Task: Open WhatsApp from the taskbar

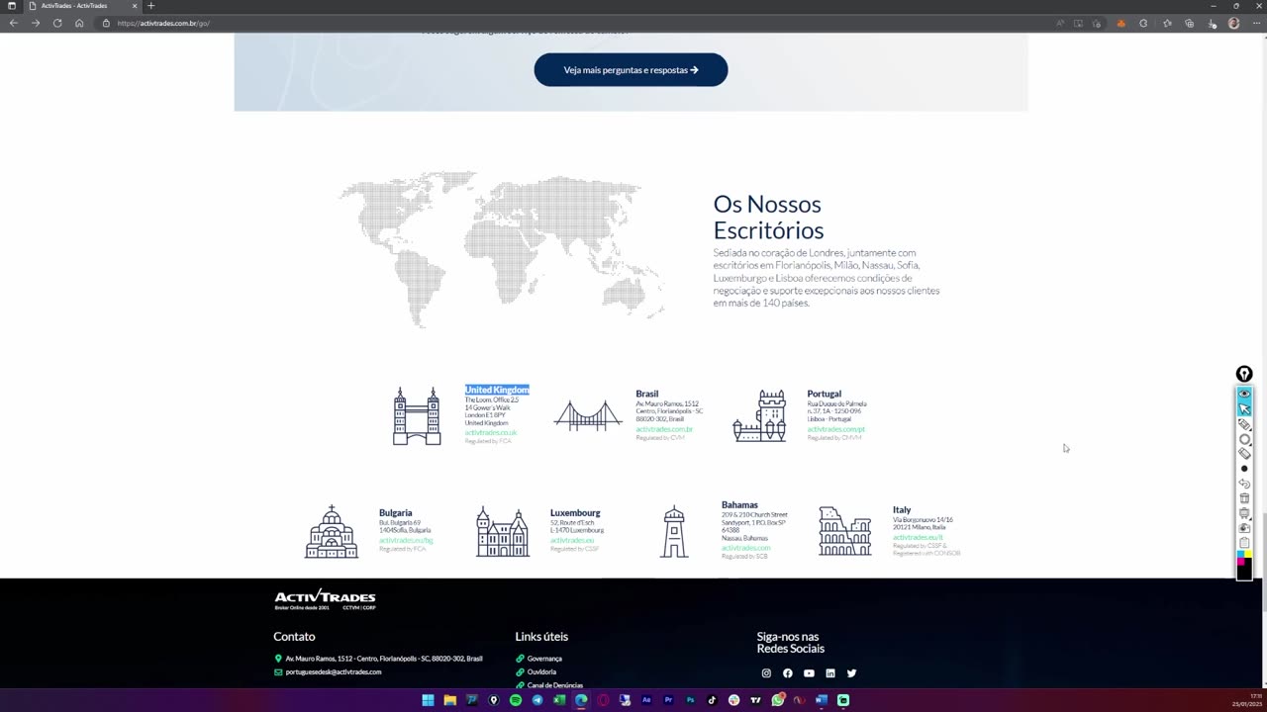Action: point(778,700)
